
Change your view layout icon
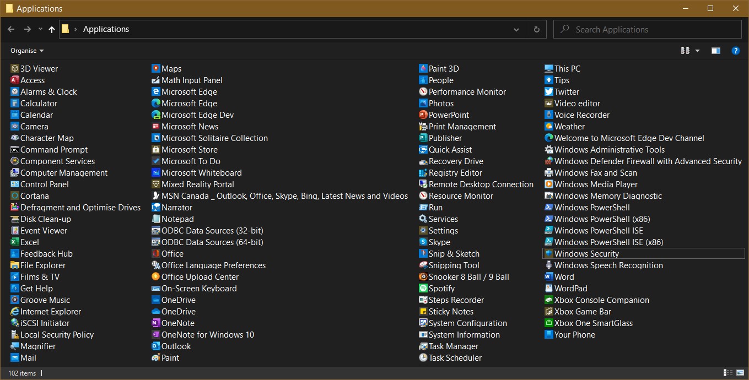point(686,51)
